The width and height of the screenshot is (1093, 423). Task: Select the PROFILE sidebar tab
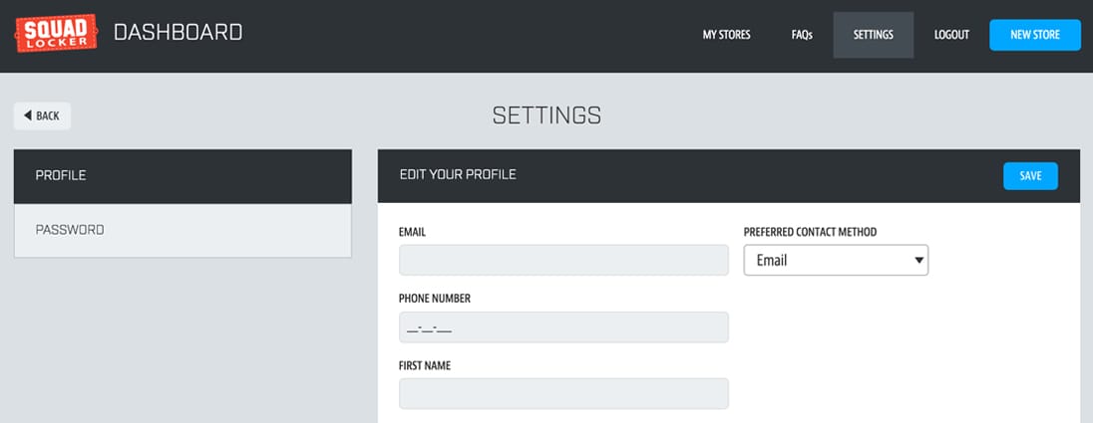tap(182, 176)
